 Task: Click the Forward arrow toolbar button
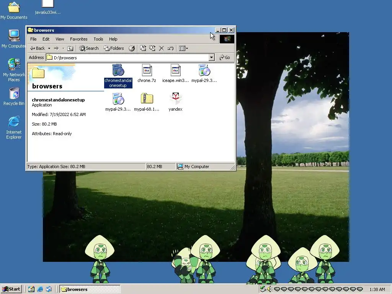56,48
